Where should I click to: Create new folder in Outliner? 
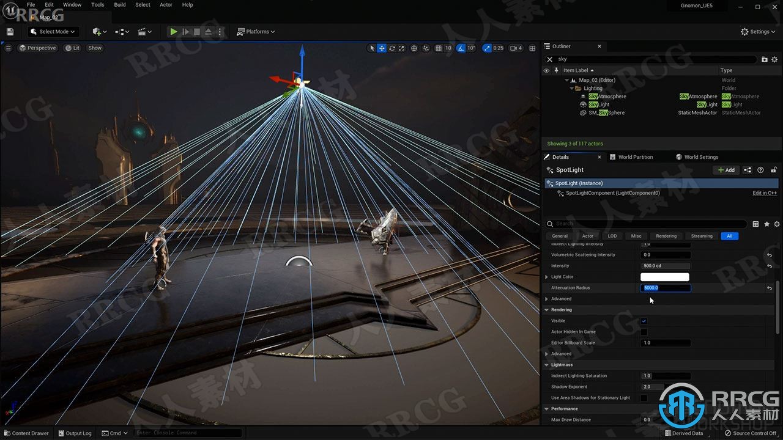tap(765, 59)
